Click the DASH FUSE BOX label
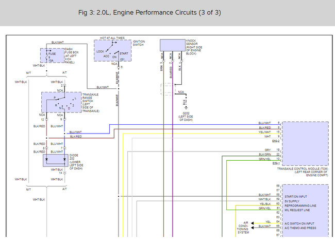335x246 pixels. [x=72, y=56]
